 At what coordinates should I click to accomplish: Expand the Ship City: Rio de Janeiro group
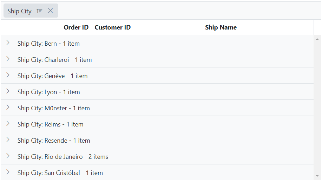pos(8,156)
